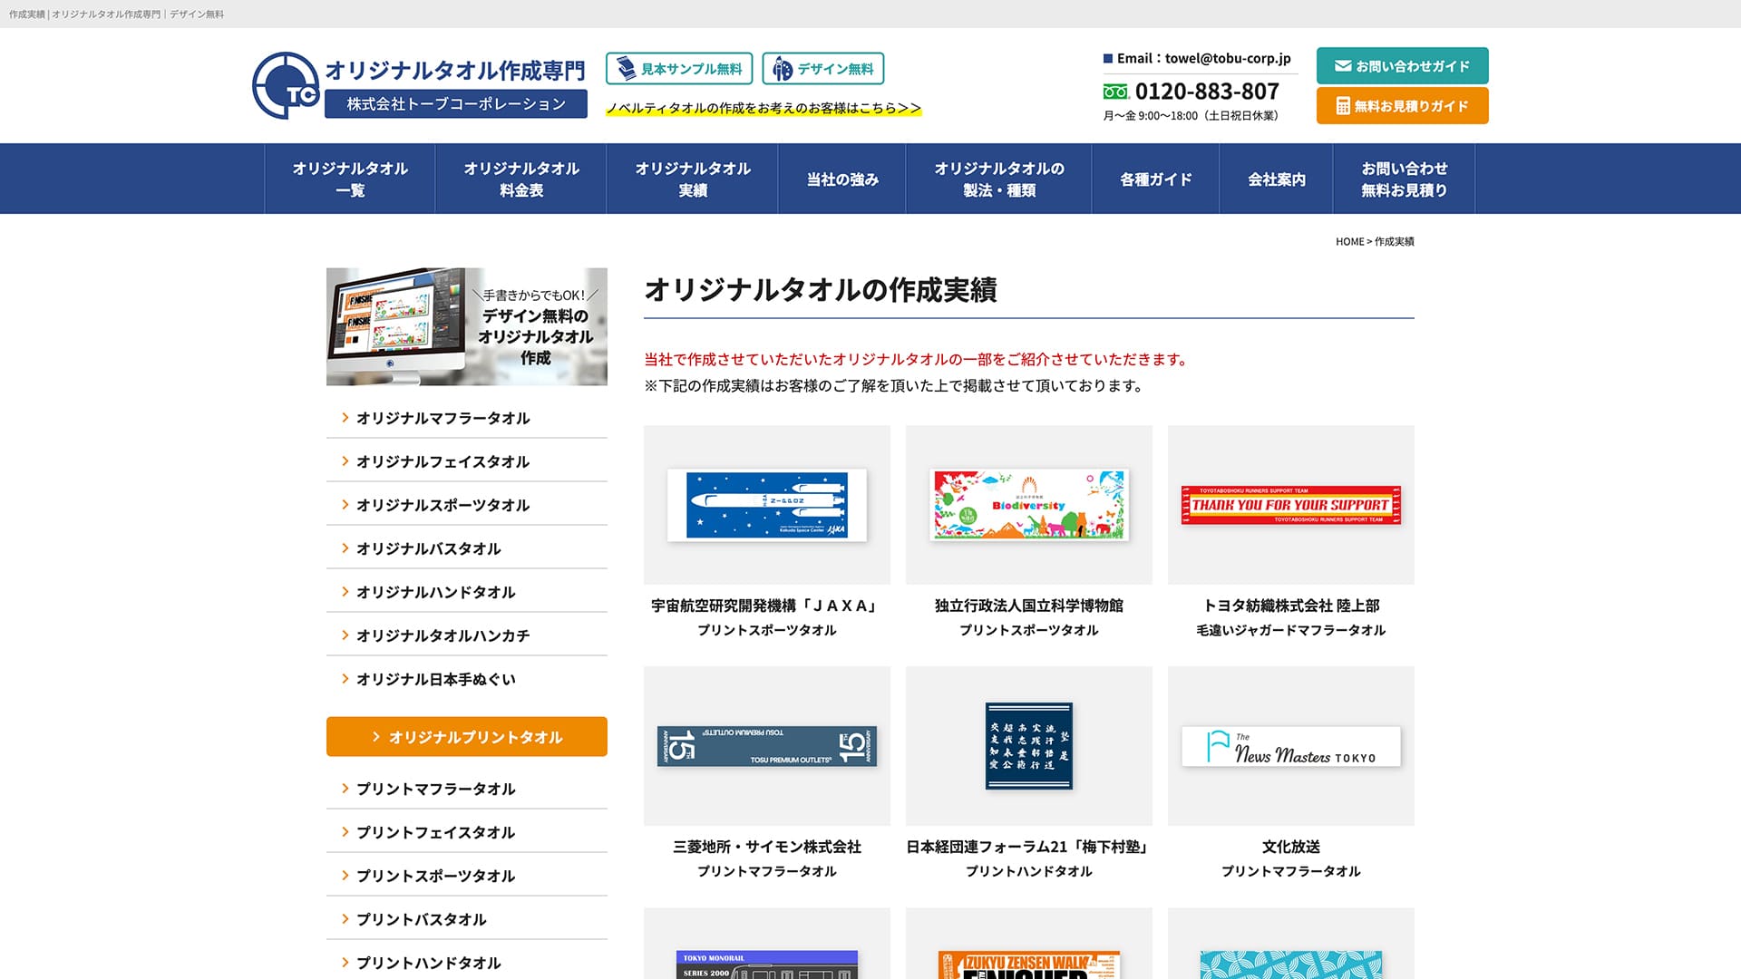The image size is (1741, 979).
Task: Open 会社案内 nav item
Action: pyautogui.click(x=1277, y=179)
